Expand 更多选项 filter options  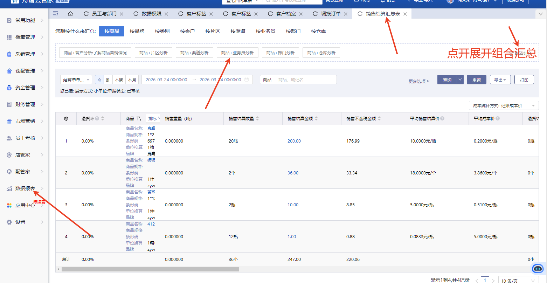coord(419,81)
